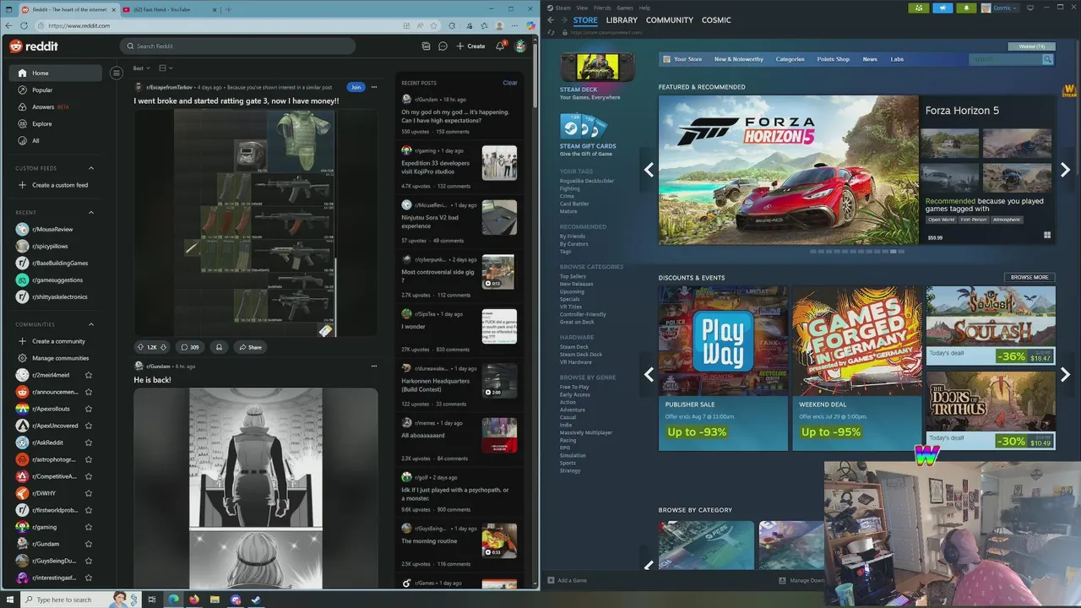The image size is (1081, 608).
Task: Favorite r/AskReddit with star
Action: [x=89, y=442]
